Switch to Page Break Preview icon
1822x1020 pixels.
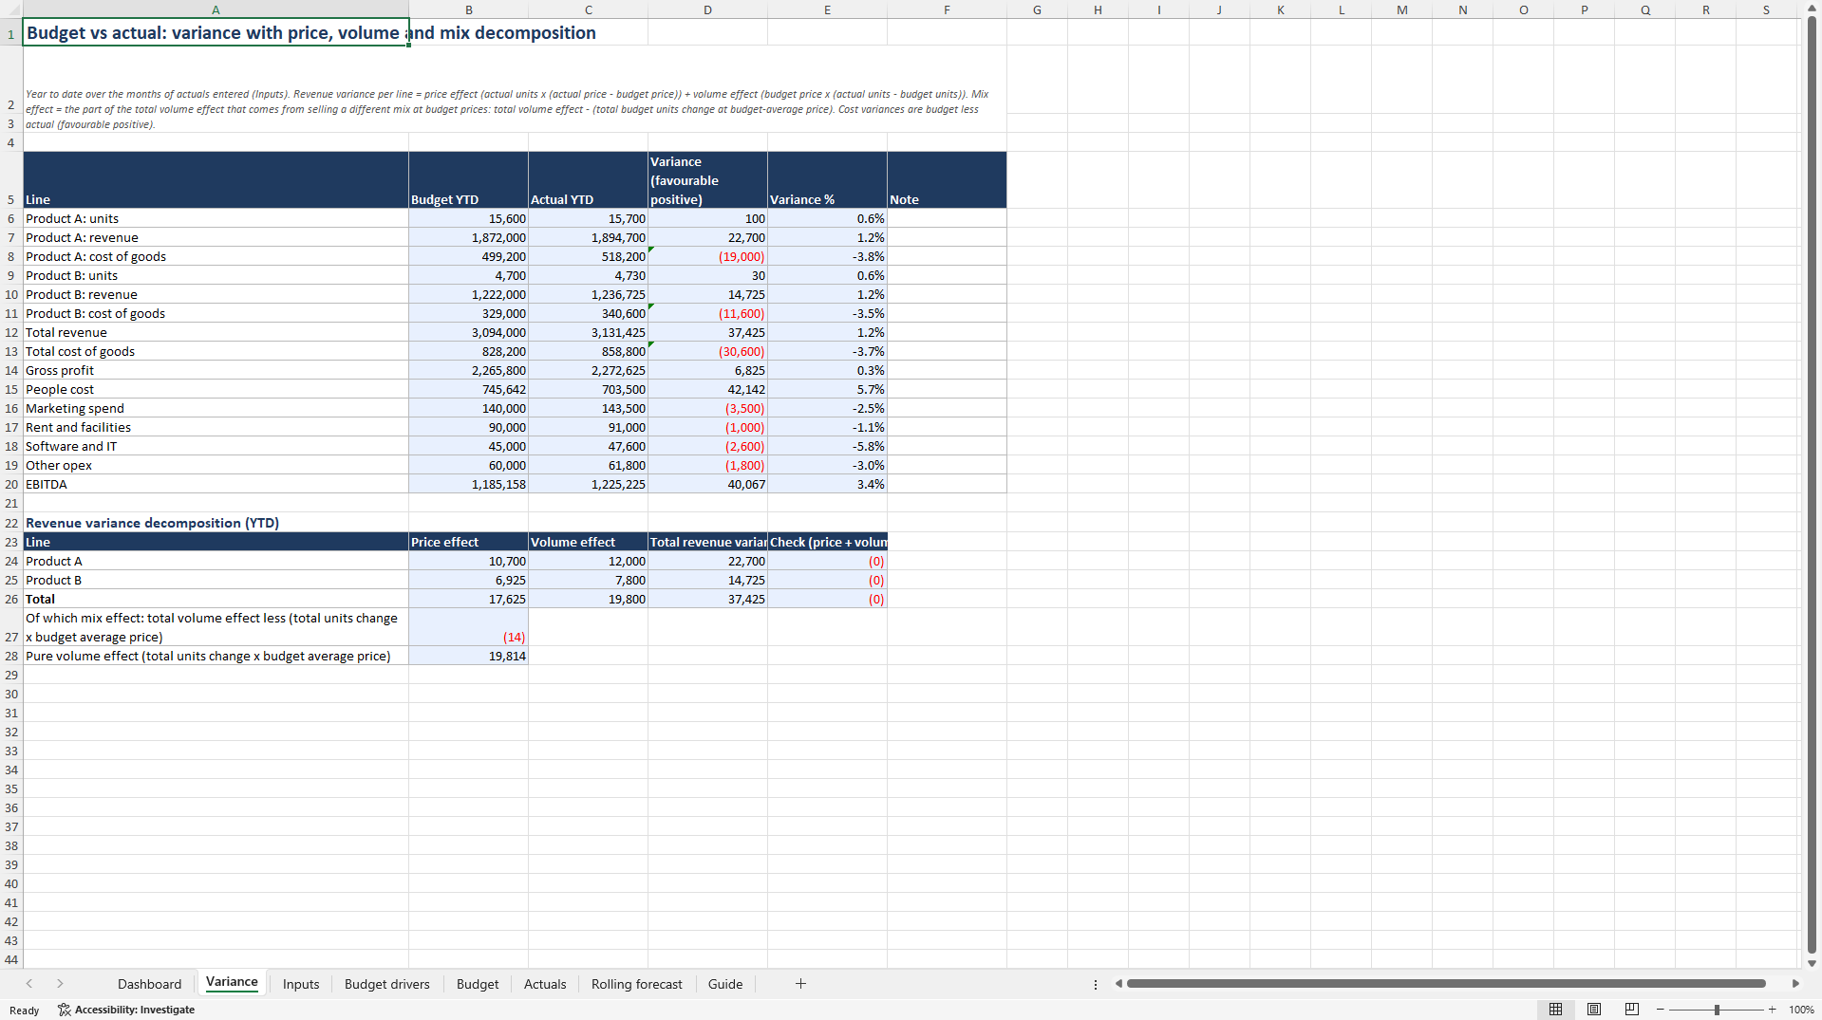pos(1632,1010)
